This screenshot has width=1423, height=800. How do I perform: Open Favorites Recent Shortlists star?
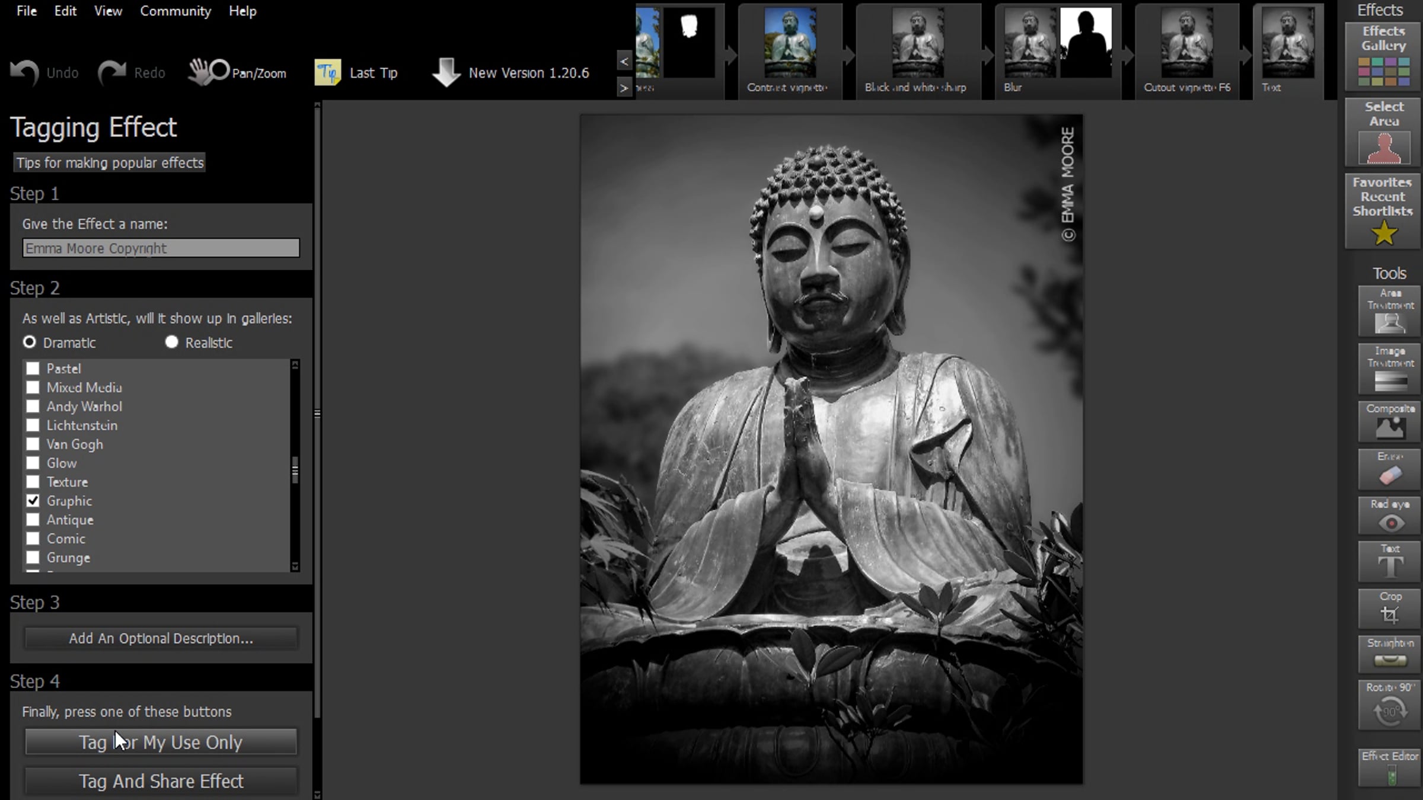pyautogui.click(x=1383, y=211)
